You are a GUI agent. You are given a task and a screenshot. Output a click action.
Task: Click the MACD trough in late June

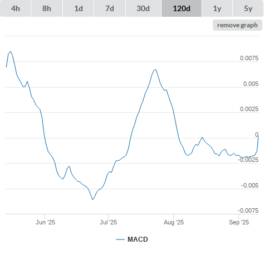pyautogui.click(x=92, y=199)
